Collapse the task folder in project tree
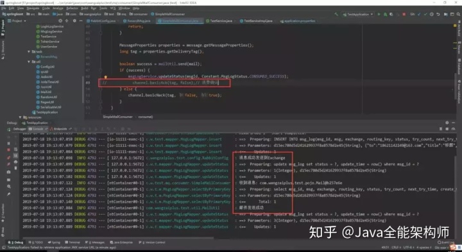Screen dimensions: 462x252 [x=29, y=51]
